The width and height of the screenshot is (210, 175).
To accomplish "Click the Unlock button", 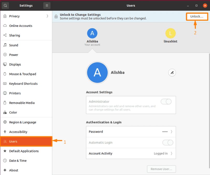I will (x=197, y=16).
